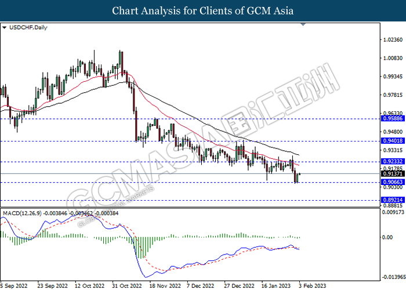The image size is (406, 290).
Task: Click the 0.93315 price axis value
Action: (x=393, y=150)
